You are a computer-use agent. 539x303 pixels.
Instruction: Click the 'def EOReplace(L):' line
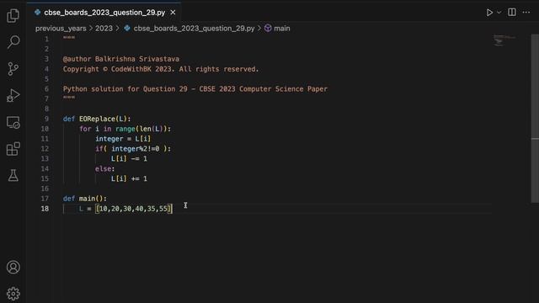point(97,119)
